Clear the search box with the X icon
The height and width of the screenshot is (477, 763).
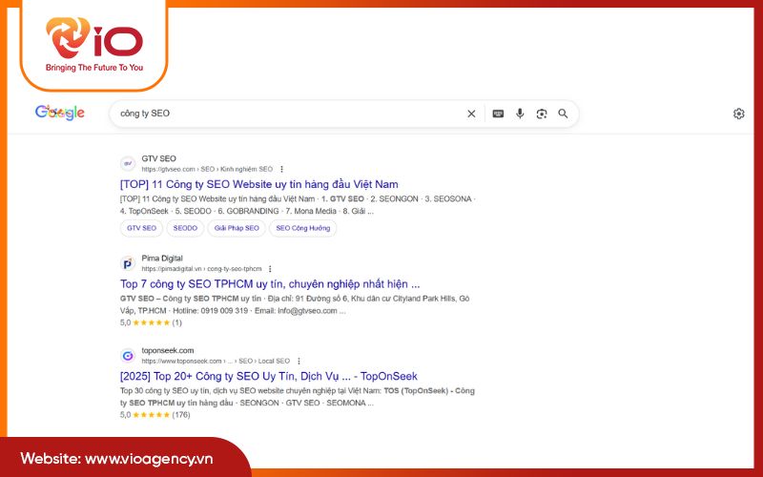[471, 114]
